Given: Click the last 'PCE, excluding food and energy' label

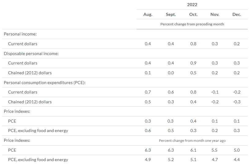Looking at the screenshot, I should click(38, 160).
